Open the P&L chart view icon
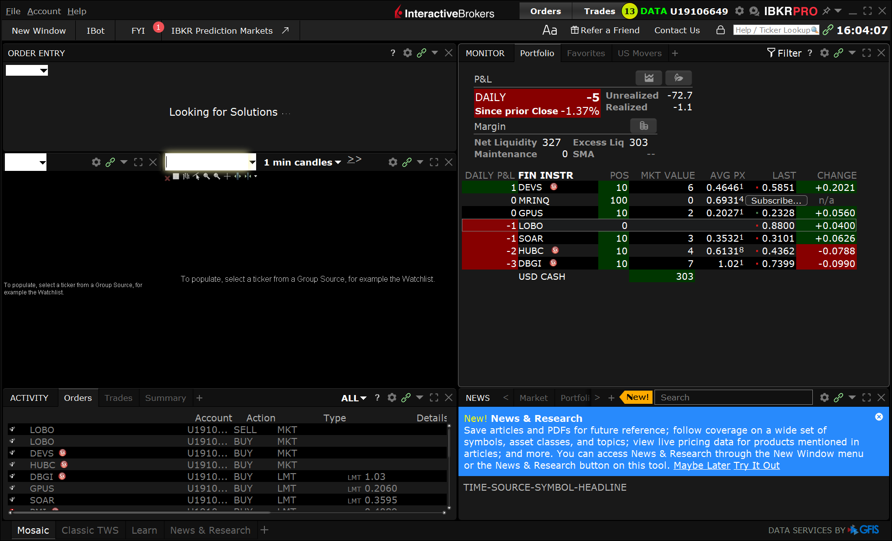Screen dimensions: 892x541 649,78
